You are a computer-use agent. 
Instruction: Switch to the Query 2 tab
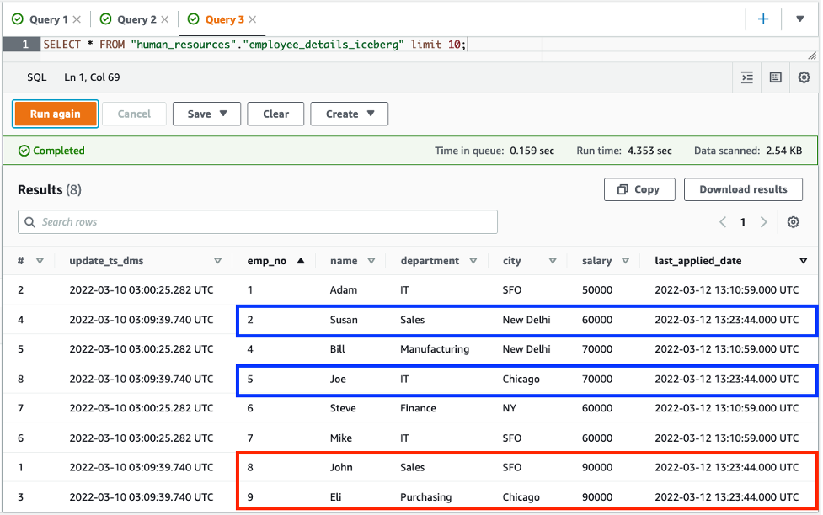[x=136, y=19]
